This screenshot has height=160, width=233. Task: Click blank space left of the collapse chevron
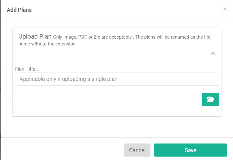(x=124, y=54)
